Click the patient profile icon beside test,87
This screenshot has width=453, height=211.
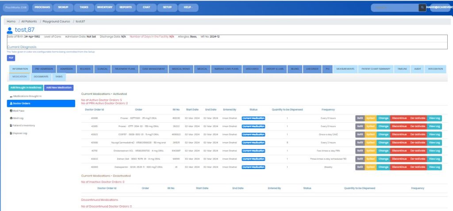coord(10,30)
